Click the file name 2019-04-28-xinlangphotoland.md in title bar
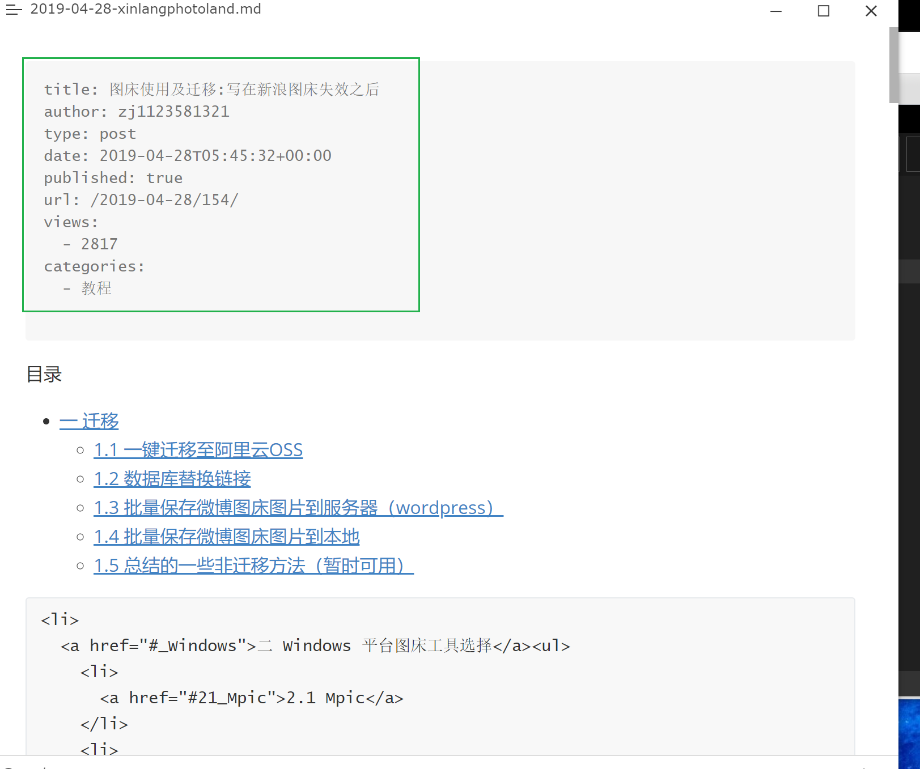The width and height of the screenshot is (920, 769). point(146,9)
